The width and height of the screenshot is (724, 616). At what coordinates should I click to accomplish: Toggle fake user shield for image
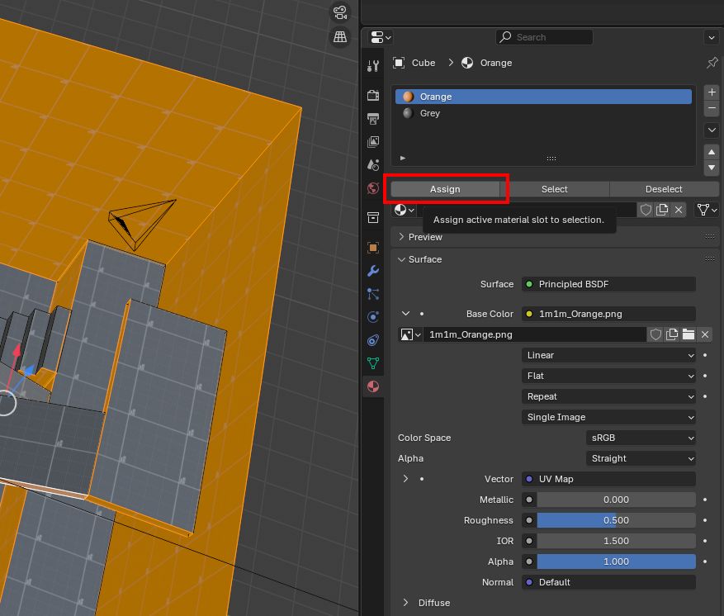click(x=655, y=334)
